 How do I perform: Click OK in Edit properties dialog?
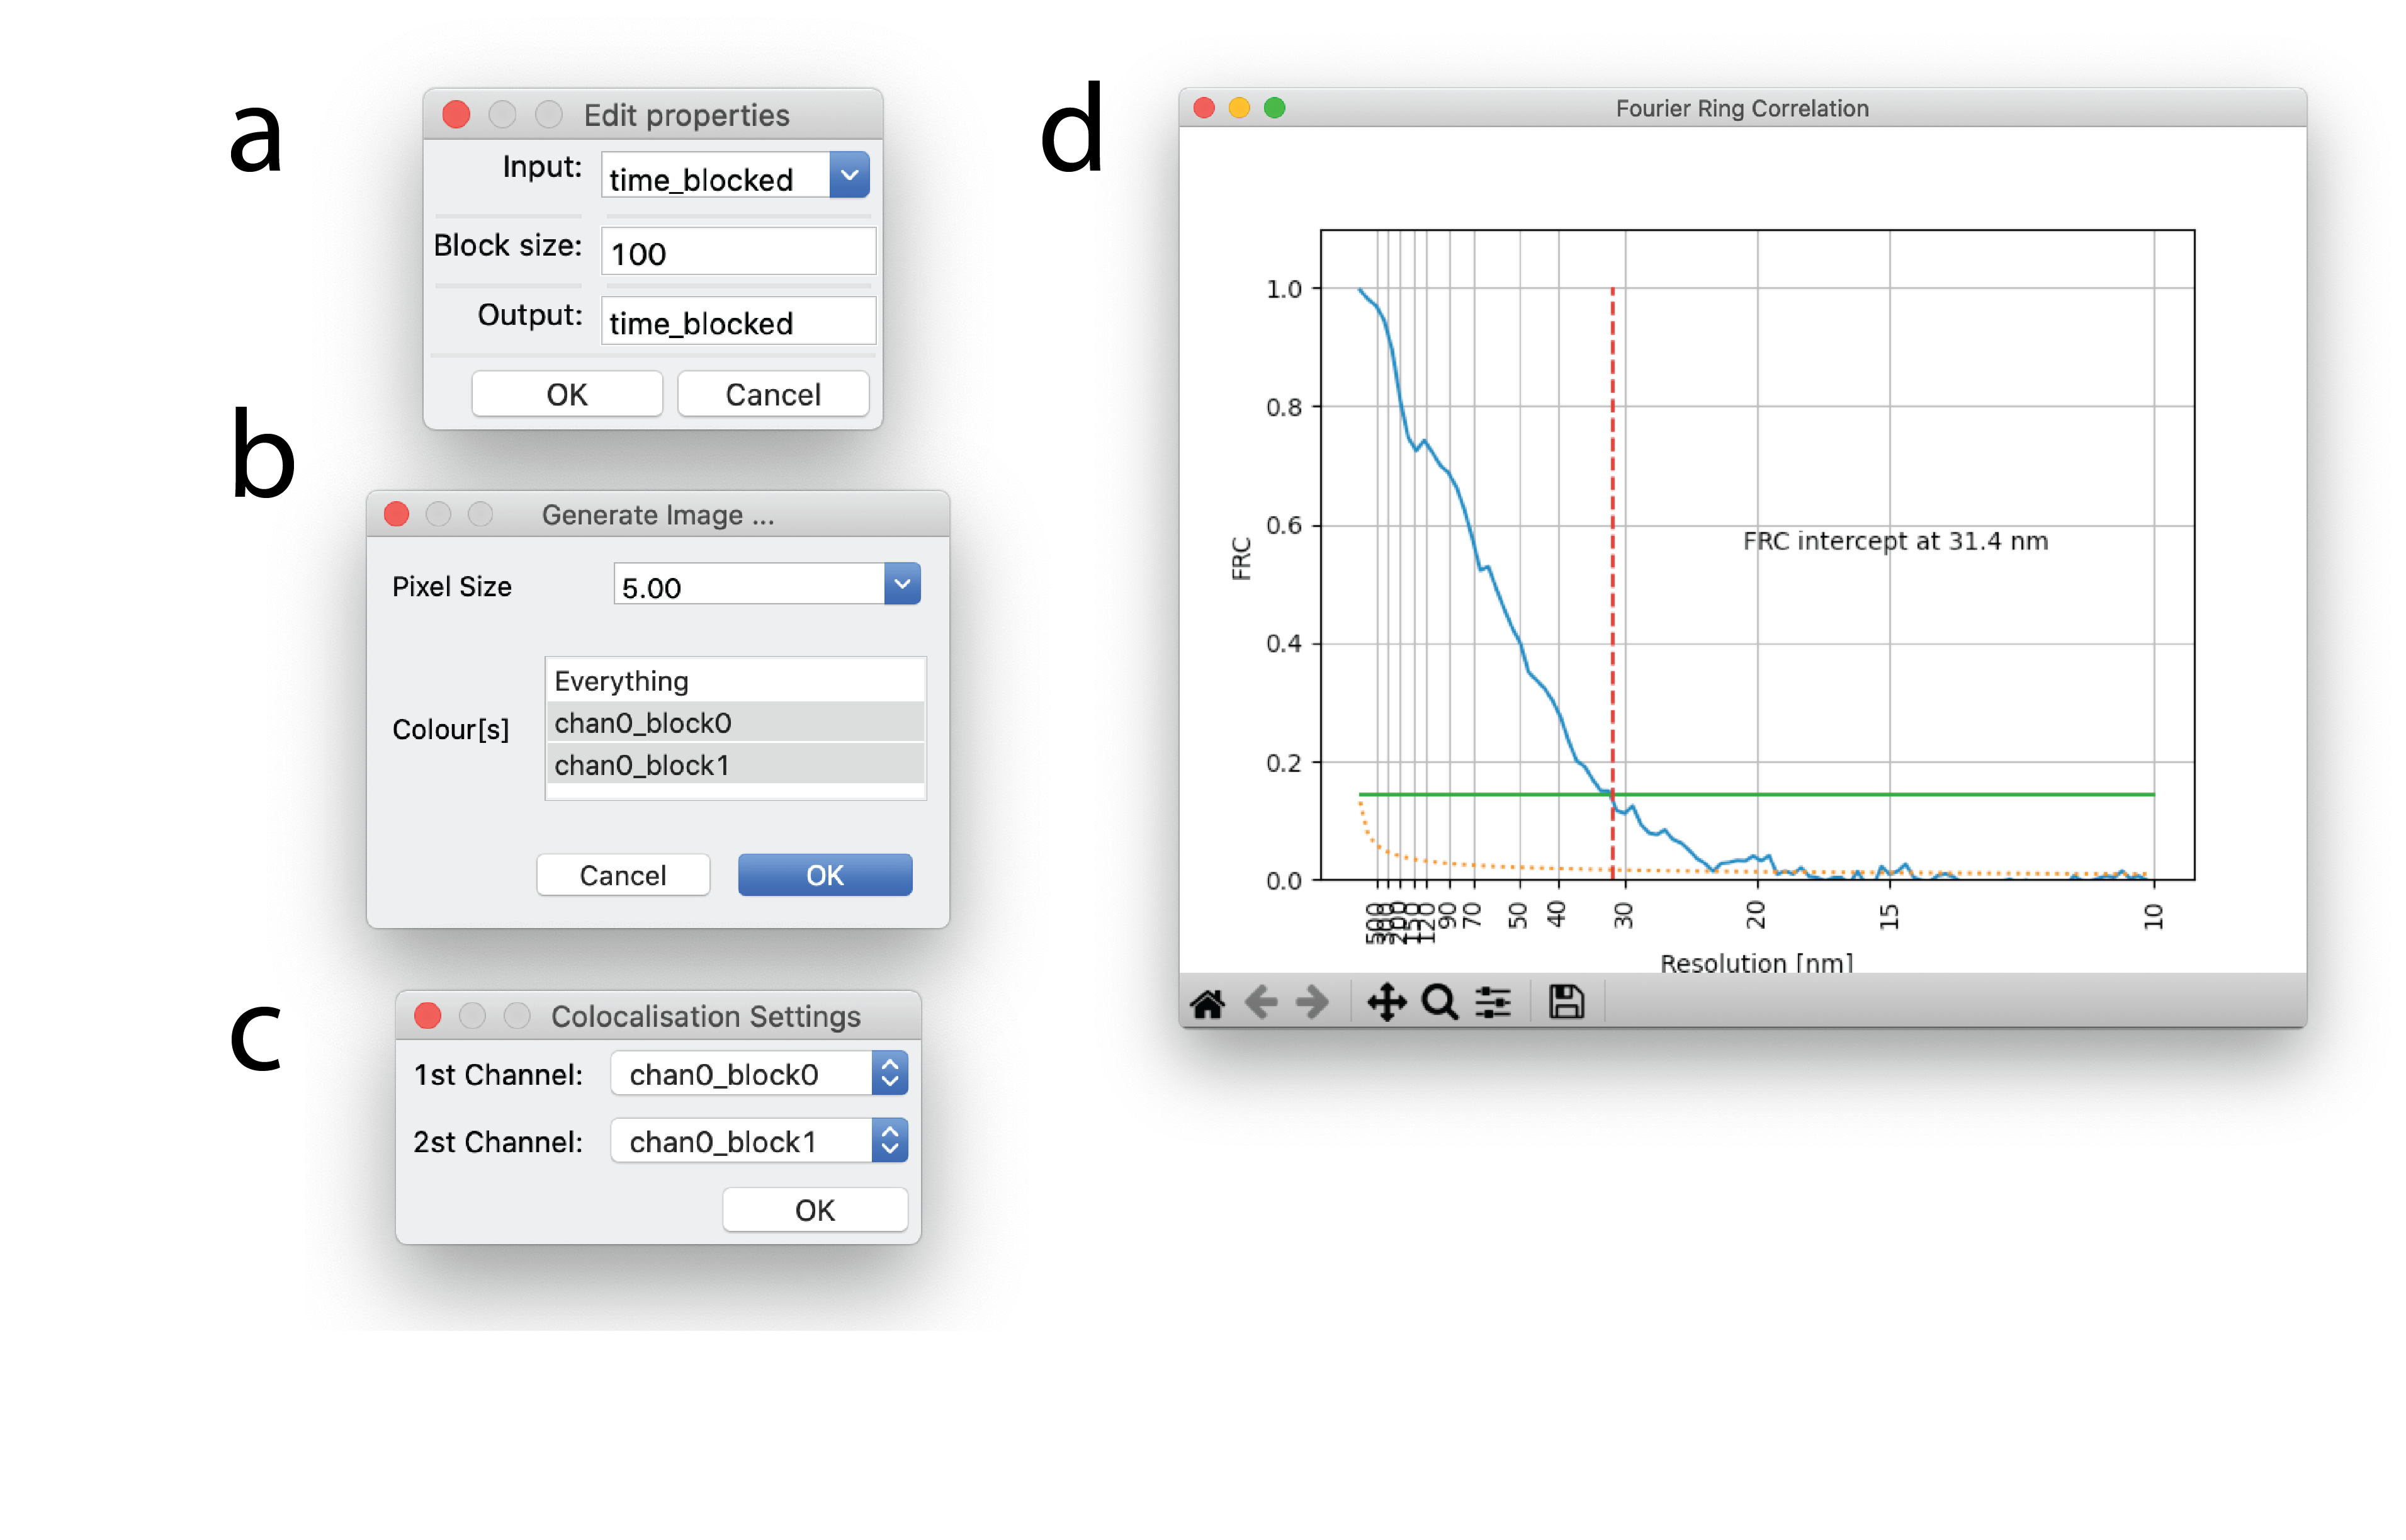(567, 395)
